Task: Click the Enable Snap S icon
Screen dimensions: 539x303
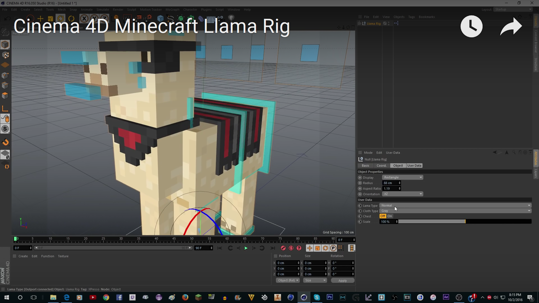Action: click(x=5, y=129)
